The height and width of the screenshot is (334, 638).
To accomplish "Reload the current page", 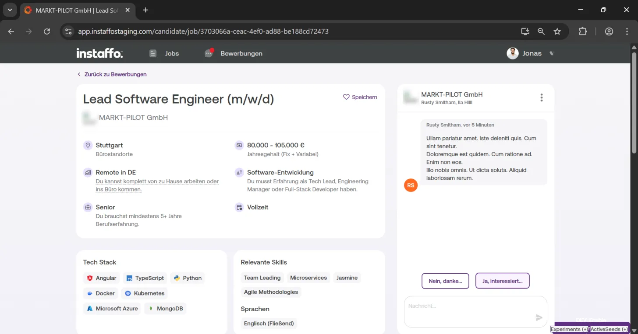I will pyautogui.click(x=47, y=31).
